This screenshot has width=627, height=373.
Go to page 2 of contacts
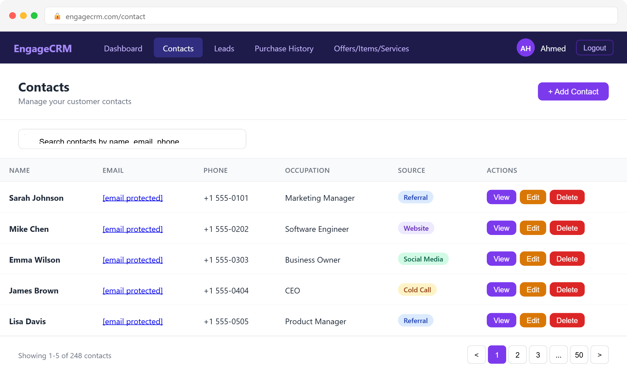517,355
